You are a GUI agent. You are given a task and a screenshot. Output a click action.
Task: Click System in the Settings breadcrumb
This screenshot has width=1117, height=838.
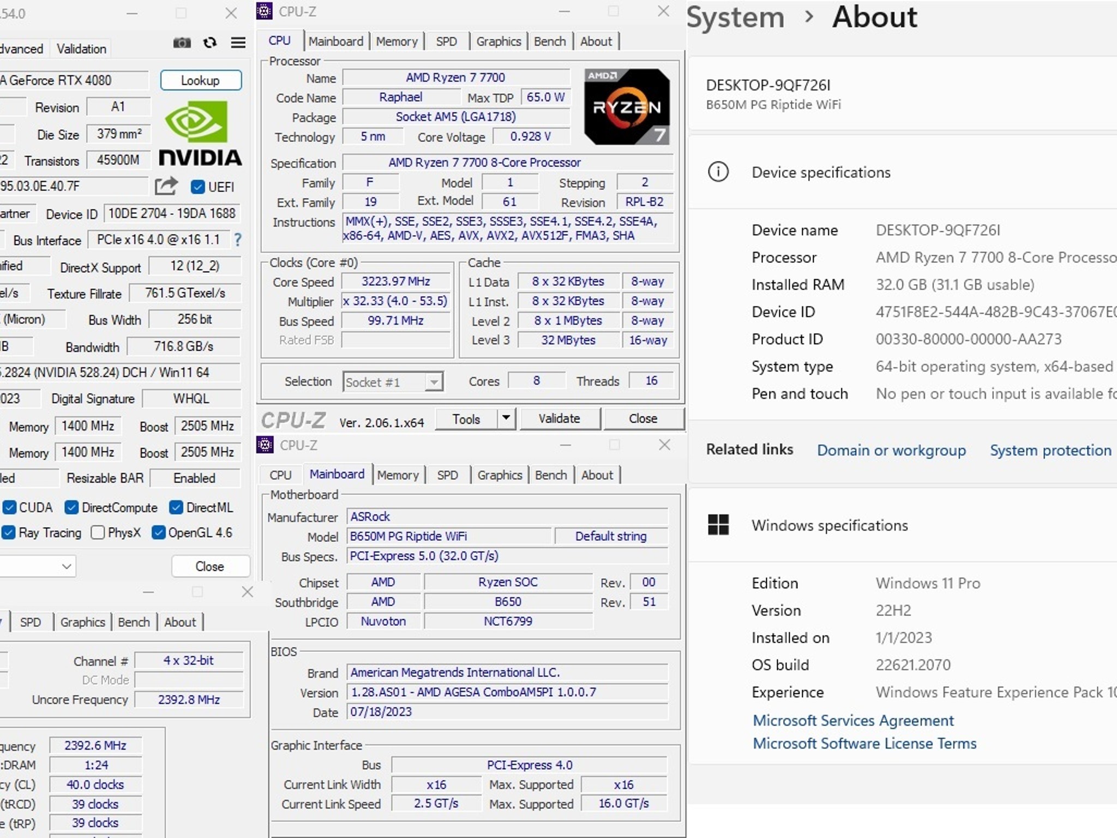coord(735,17)
